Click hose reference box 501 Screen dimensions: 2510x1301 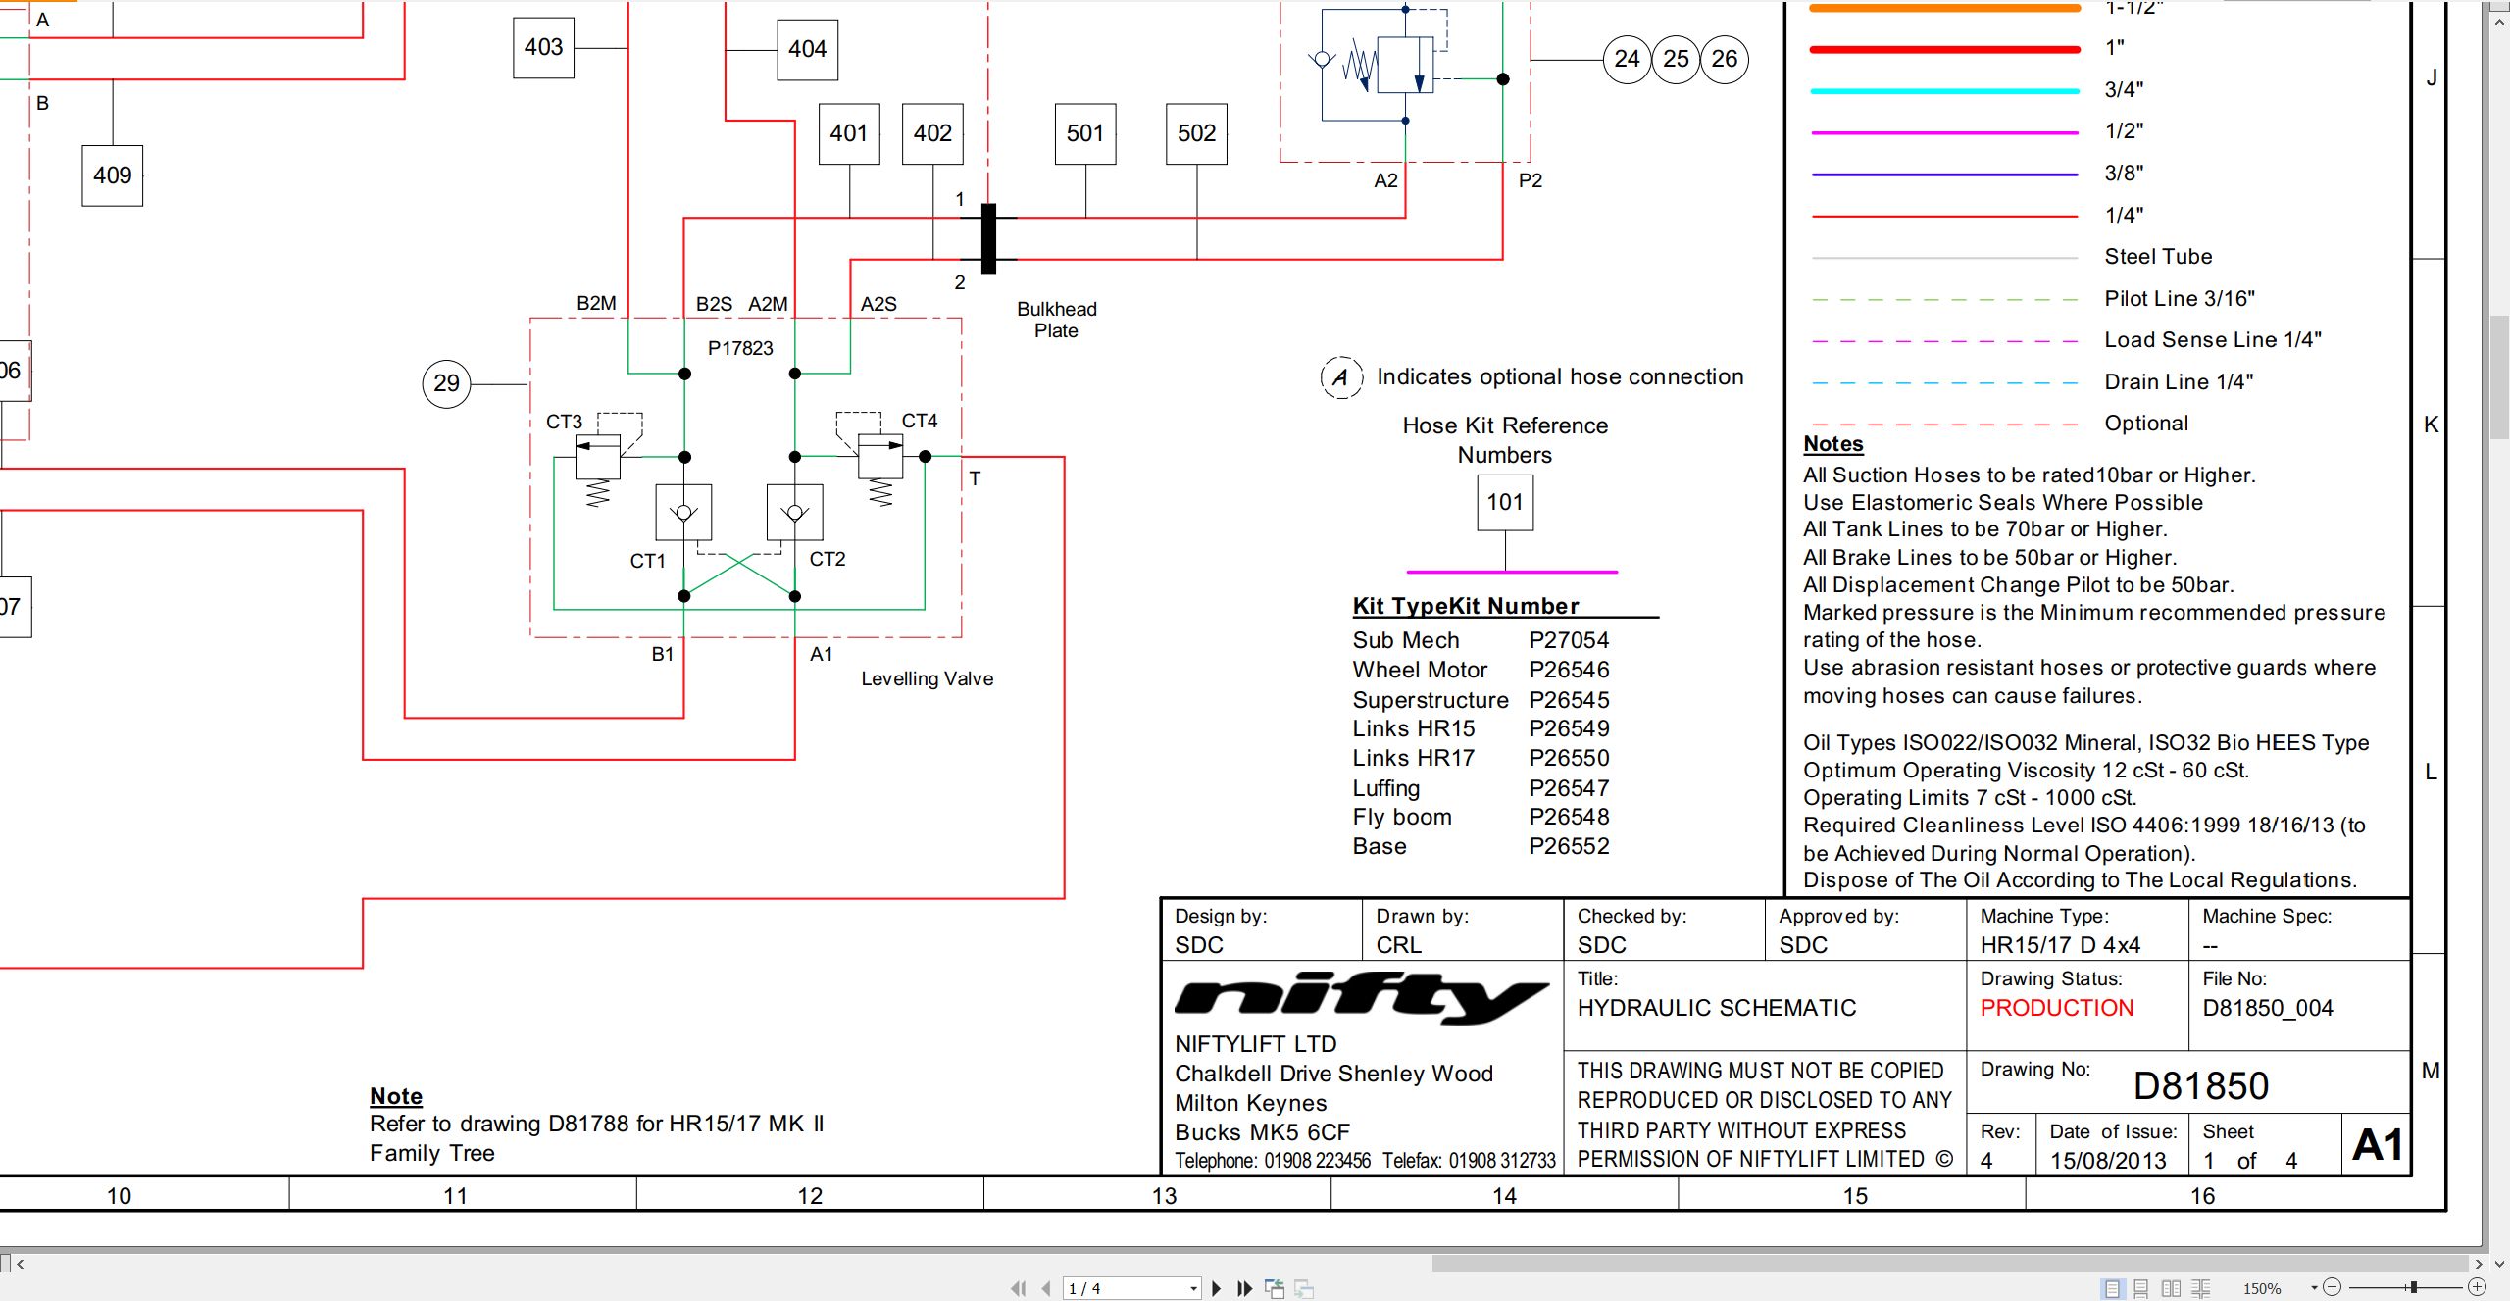(x=1085, y=133)
